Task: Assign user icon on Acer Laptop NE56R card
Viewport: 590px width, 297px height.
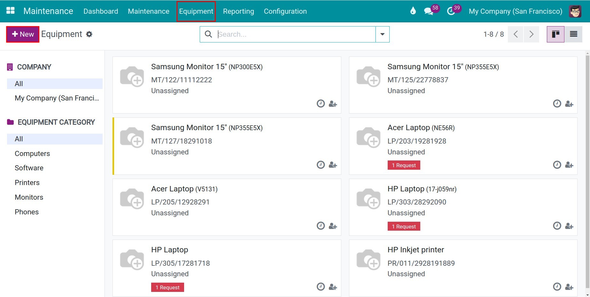Action: coord(569,165)
